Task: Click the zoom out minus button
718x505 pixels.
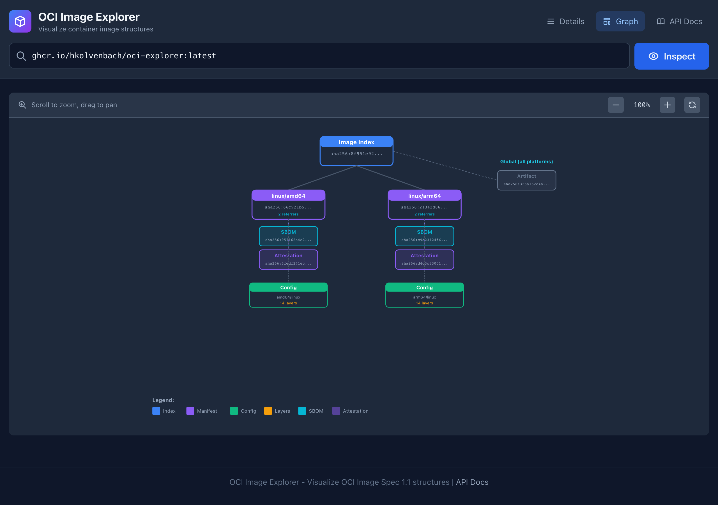Action: (615, 105)
